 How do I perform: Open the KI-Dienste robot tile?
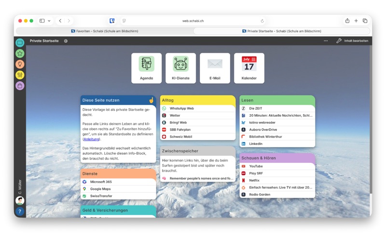180,68
